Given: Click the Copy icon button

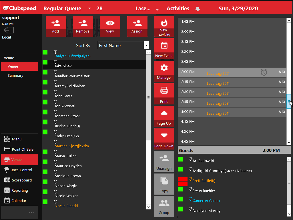Looking at the screenshot, I should [x=164, y=184].
